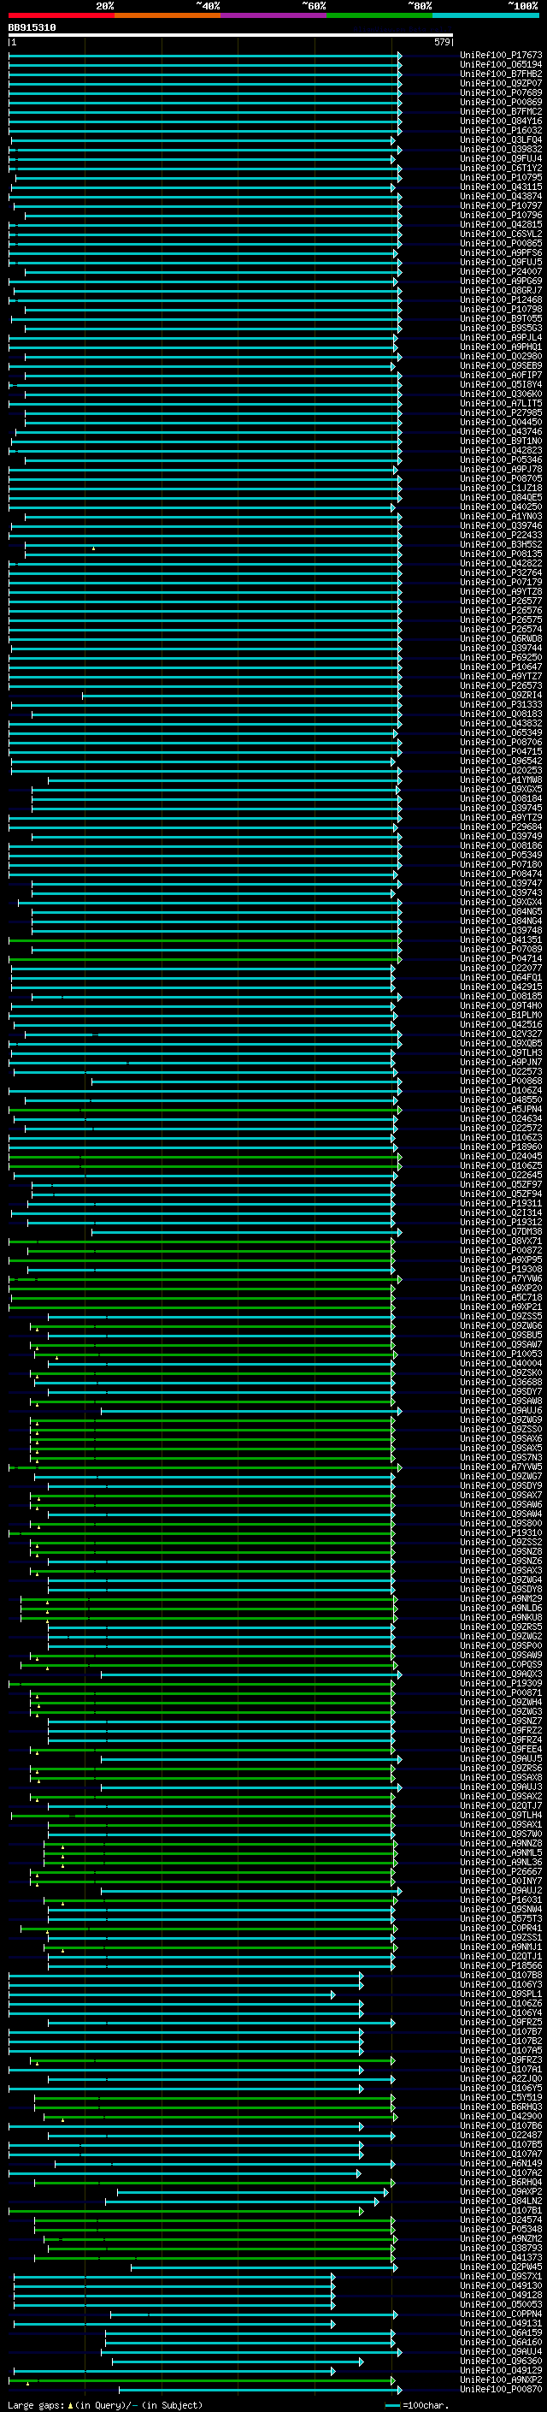The height and width of the screenshot is (2412, 547).
Task: Select the UniRef100_P31333 label
Action: 501,705
